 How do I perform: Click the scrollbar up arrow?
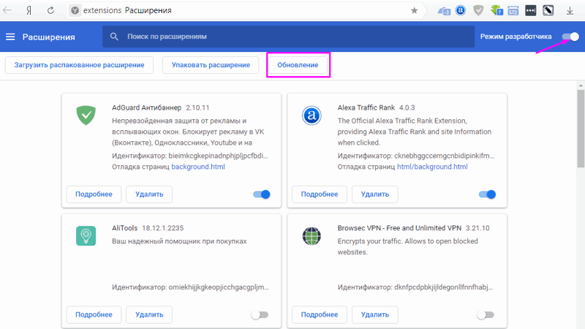(581, 86)
